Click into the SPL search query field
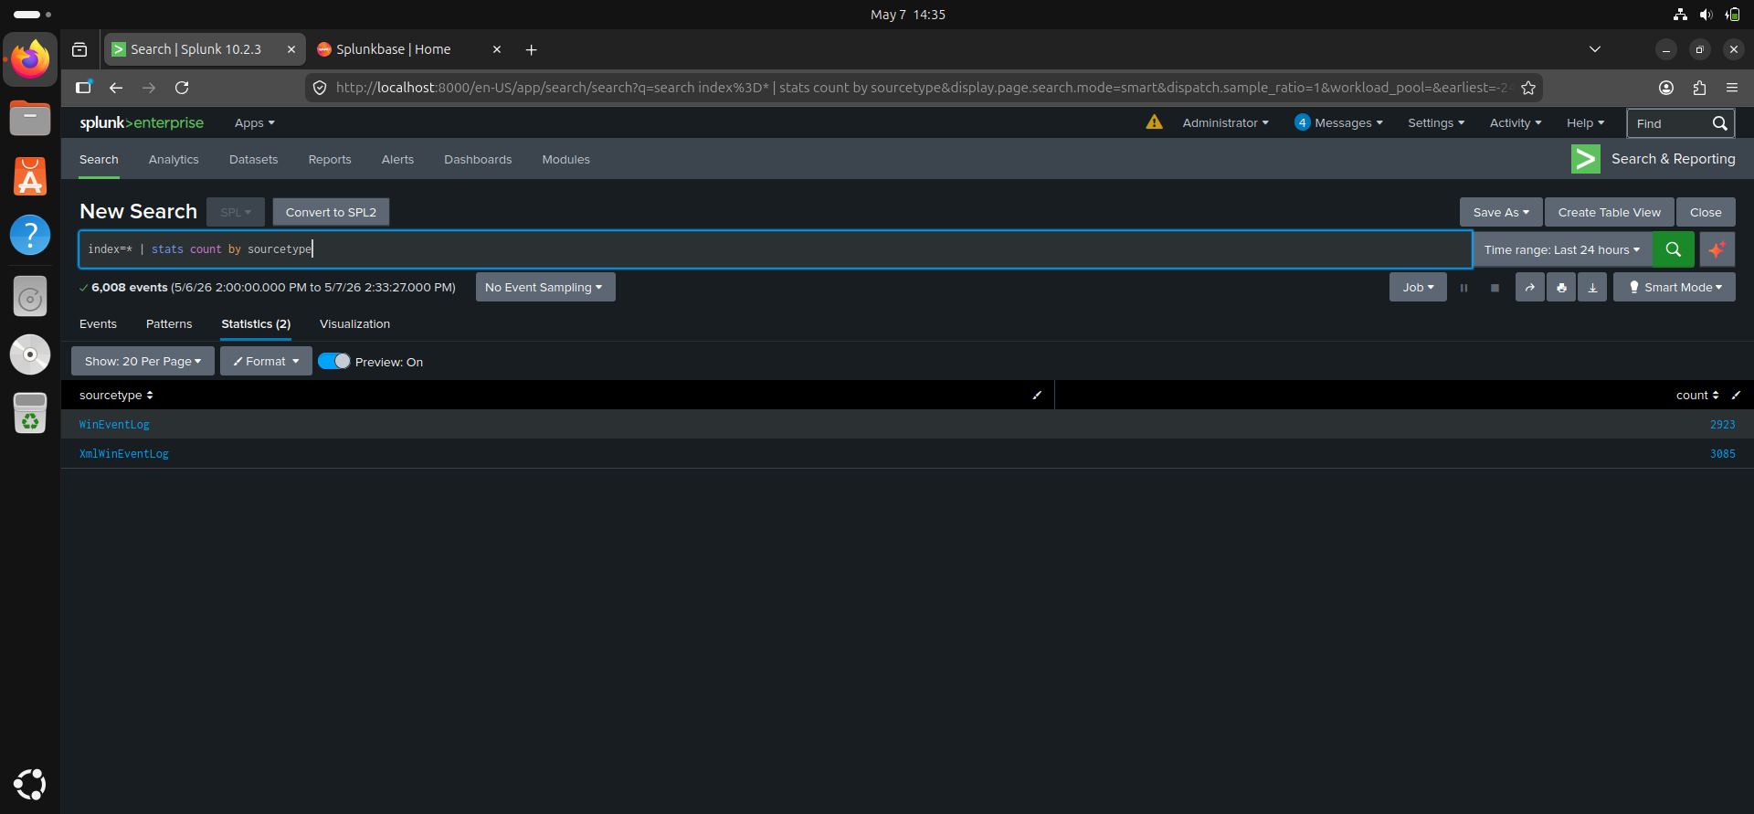Viewport: 1754px width, 814px height. 776,249
